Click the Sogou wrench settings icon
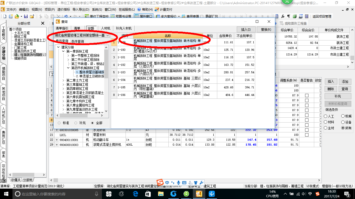The height and width of the screenshot is (199, 355). tap(201, 183)
